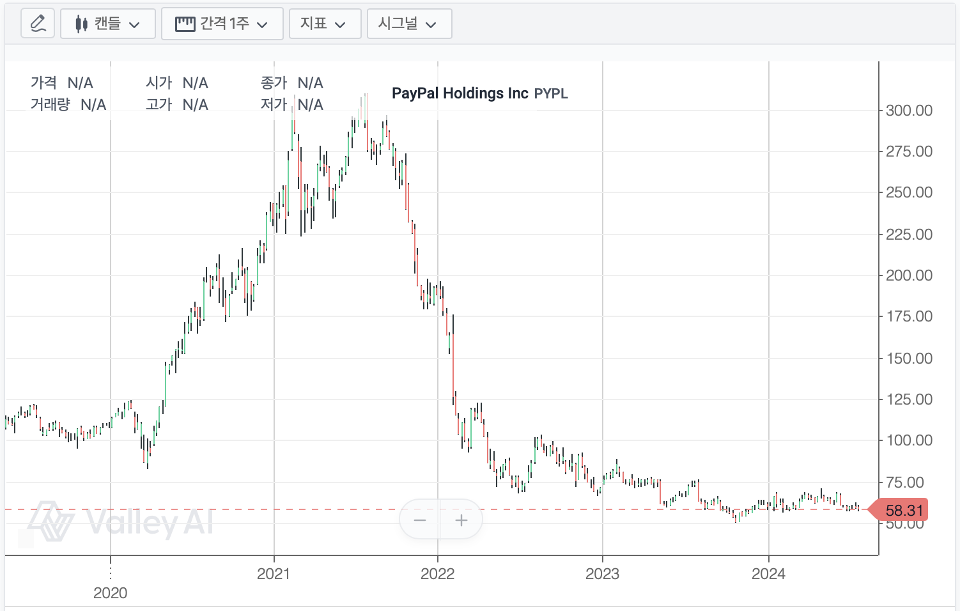Screen dimensions: 960x611
Task: Zoom out the chart with minus button
Action: coord(420,520)
